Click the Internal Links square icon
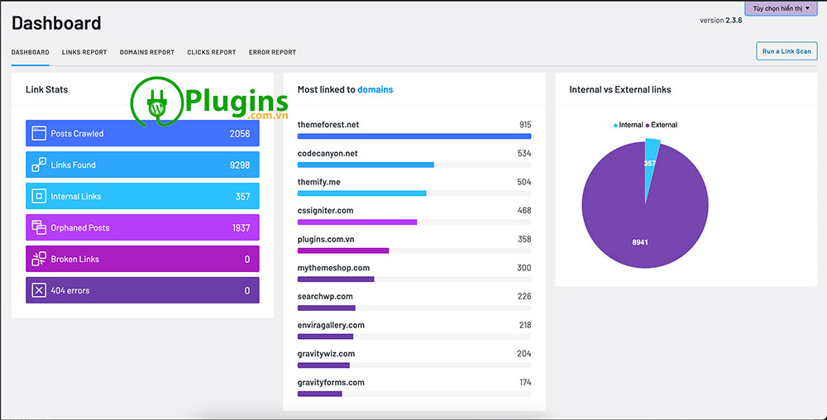Screen dimensions: 827x420 click(39, 196)
